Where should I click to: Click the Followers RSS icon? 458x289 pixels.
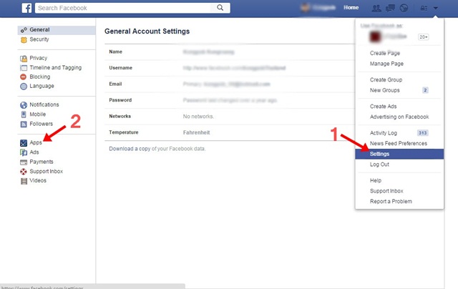[x=24, y=124]
